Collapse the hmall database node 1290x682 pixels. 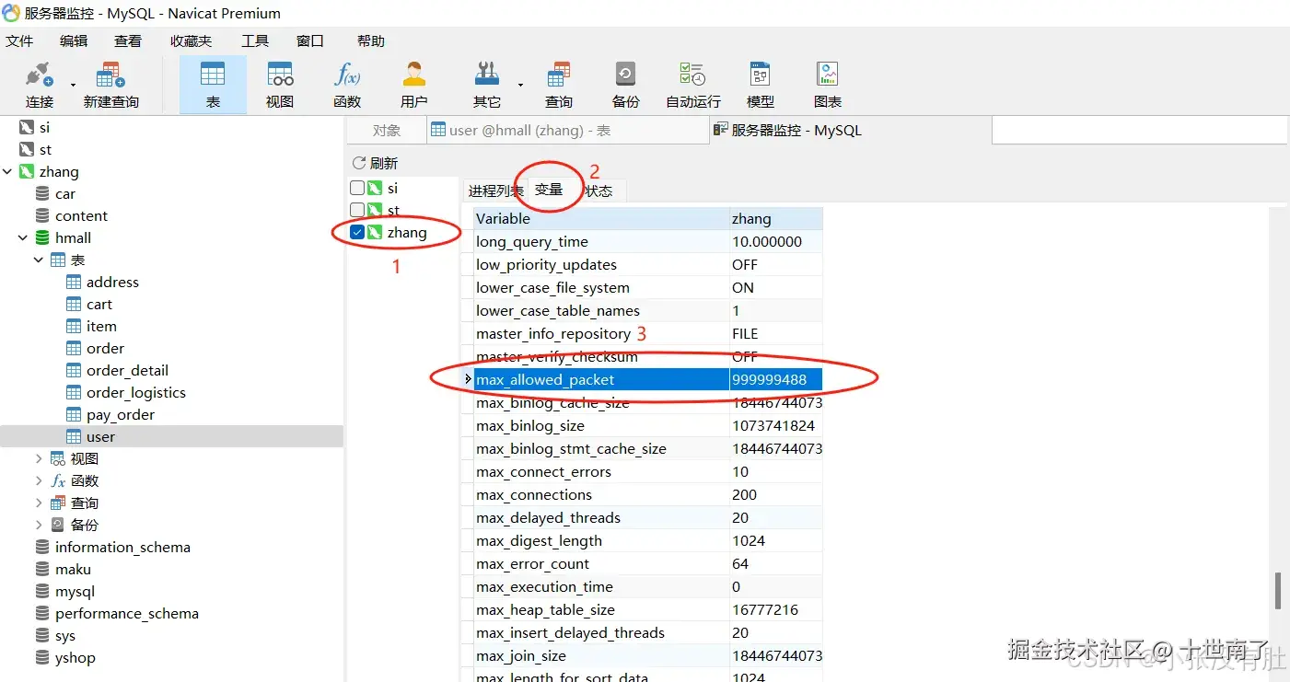23,238
